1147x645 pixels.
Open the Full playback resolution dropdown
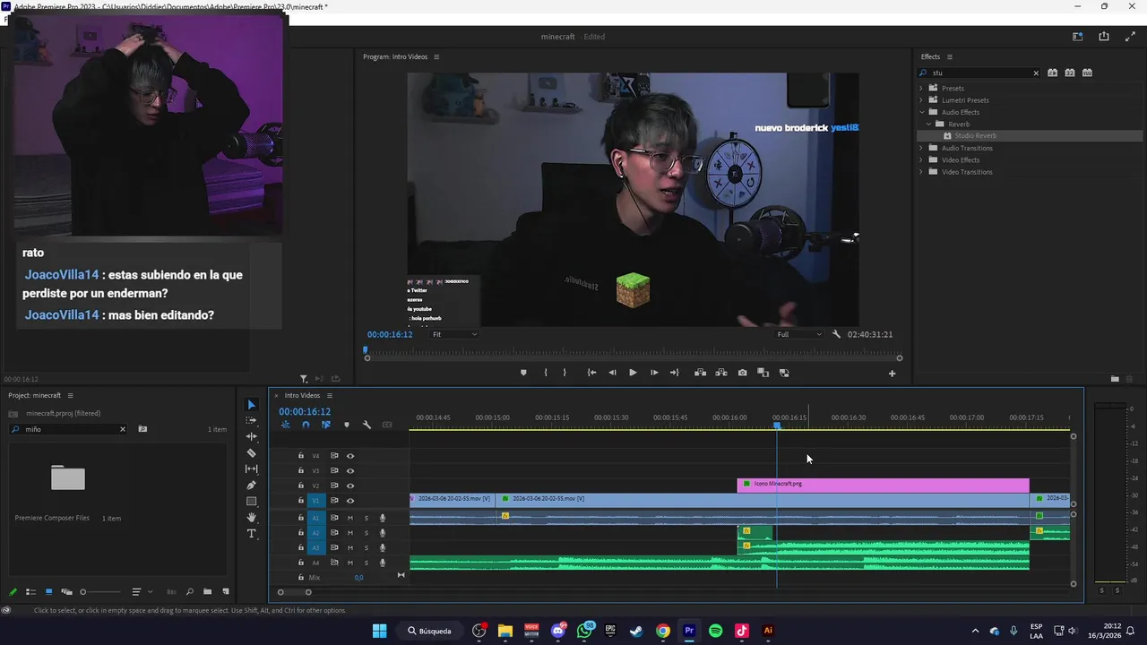[x=799, y=334]
